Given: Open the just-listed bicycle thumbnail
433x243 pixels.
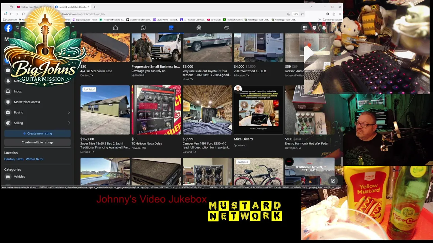Looking at the screenshot, I should 258,171.
